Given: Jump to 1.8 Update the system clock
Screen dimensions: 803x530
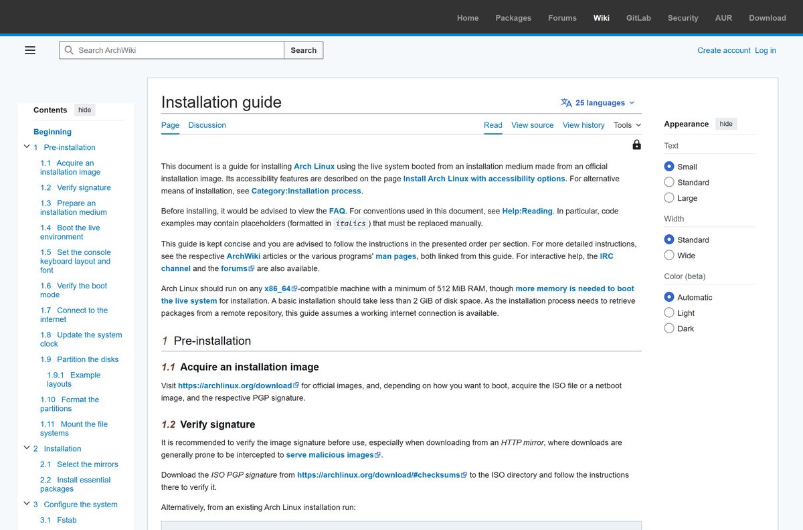Looking at the screenshot, I should [x=81, y=339].
